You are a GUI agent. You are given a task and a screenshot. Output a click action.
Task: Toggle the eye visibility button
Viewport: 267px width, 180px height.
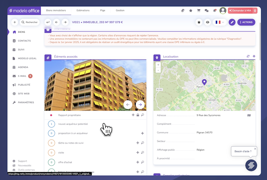point(207,22)
